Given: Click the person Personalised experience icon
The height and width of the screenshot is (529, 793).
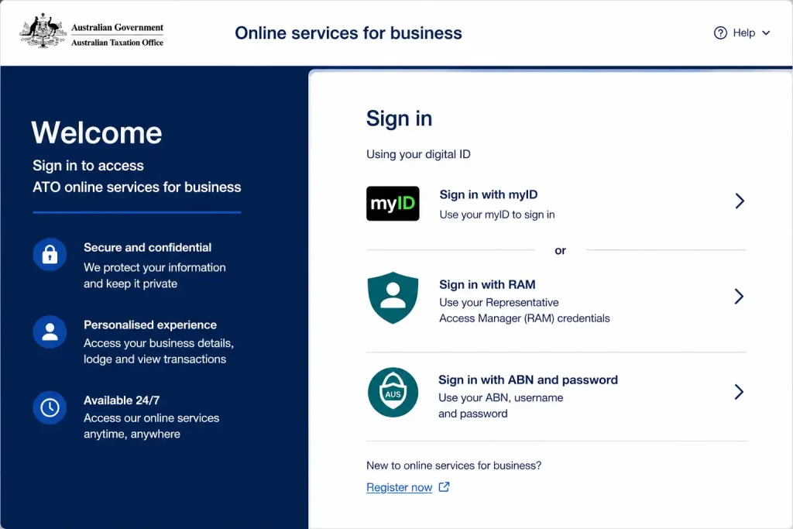Looking at the screenshot, I should click(x=50, y=331).
